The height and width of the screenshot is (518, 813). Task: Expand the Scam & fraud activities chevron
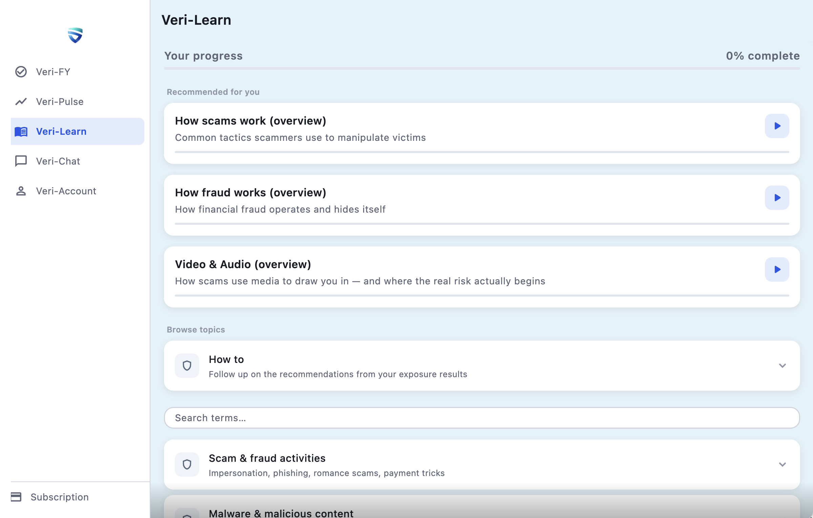[783, 465]
